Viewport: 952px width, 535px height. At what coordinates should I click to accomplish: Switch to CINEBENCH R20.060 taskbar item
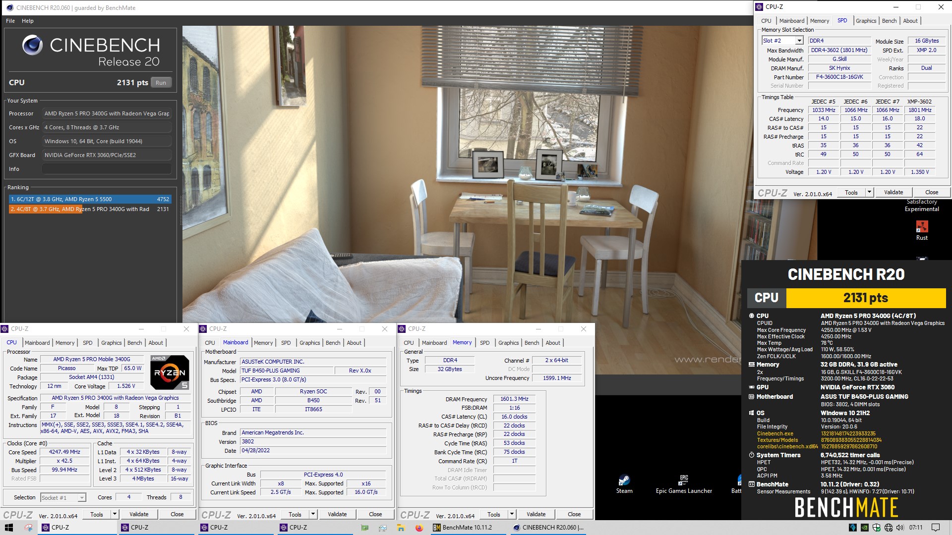[x=548, y=528]
